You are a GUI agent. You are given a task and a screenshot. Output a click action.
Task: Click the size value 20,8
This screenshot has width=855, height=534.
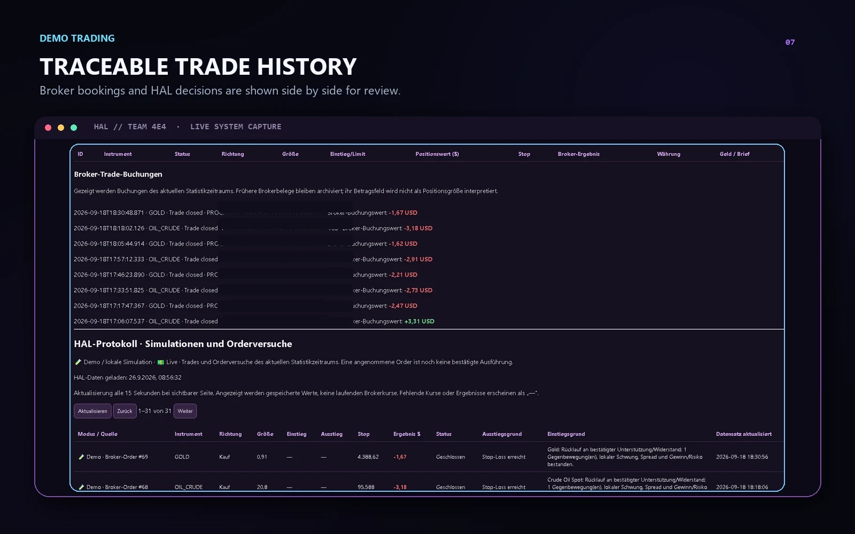point(262,487)
